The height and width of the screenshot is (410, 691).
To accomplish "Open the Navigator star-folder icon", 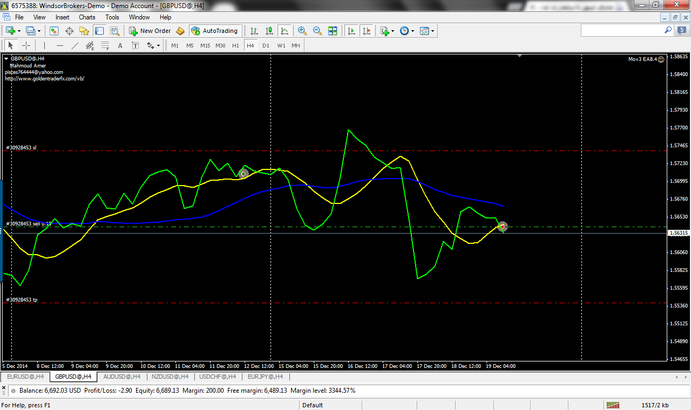I will tap(84, 31).
